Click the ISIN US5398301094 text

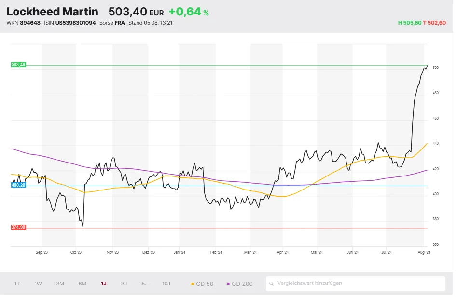pos(75,23)
